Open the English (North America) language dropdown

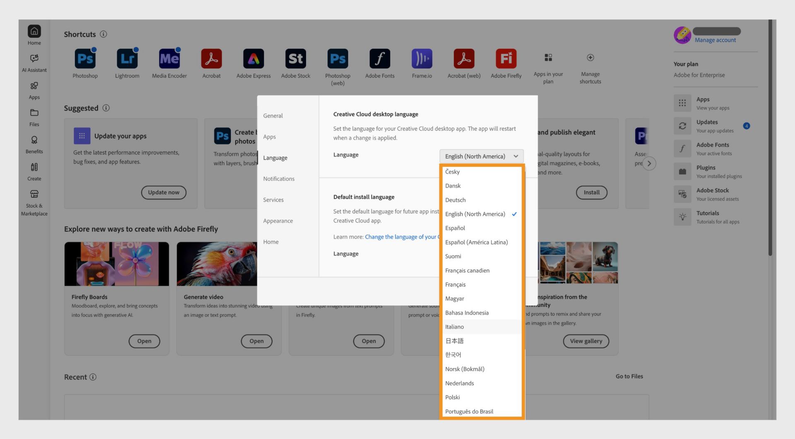[x=482, y=156]
